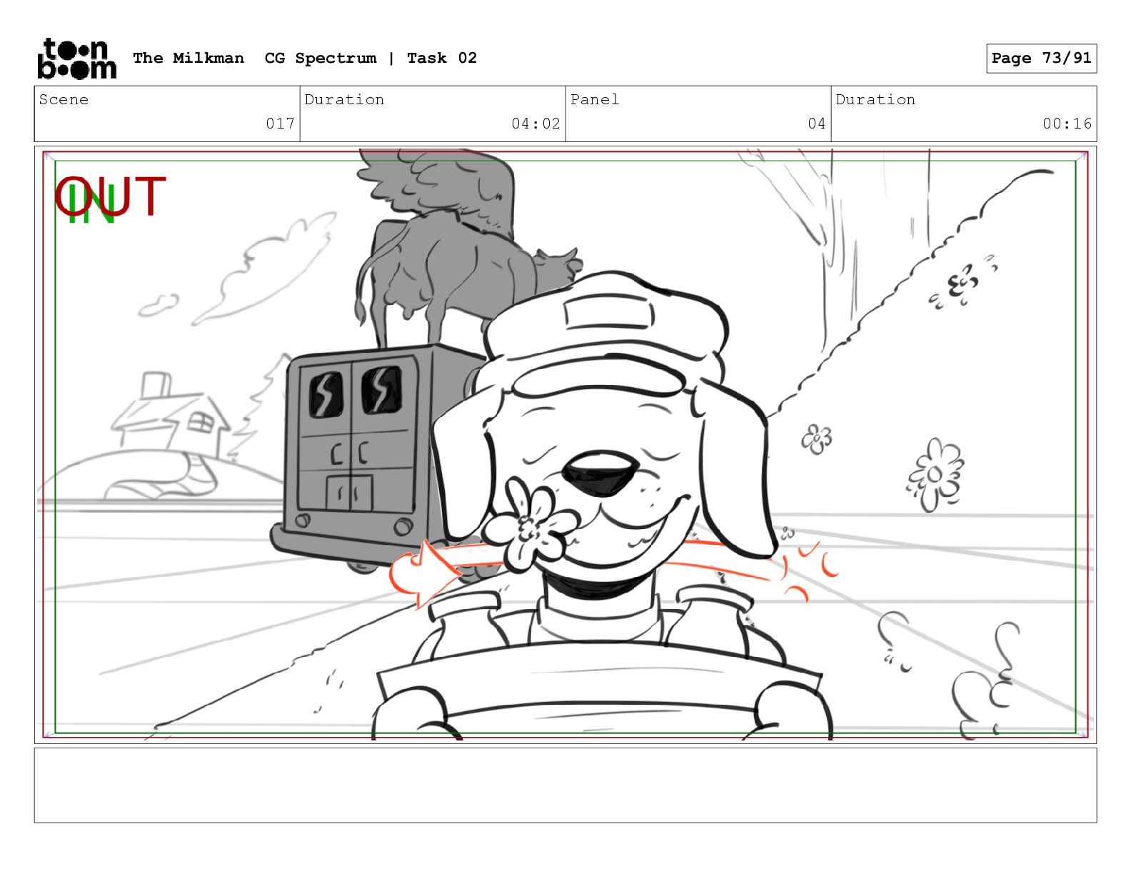Click the Toon Boom logo
Screen dimensions: 1131x874
point(76,58)
